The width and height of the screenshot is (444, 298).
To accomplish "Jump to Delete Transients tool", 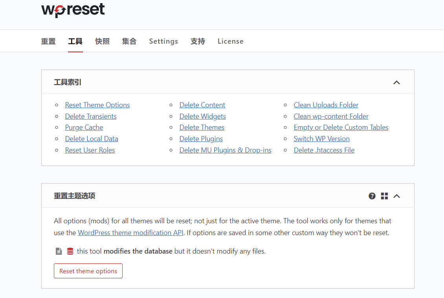I will click(91, 116).
